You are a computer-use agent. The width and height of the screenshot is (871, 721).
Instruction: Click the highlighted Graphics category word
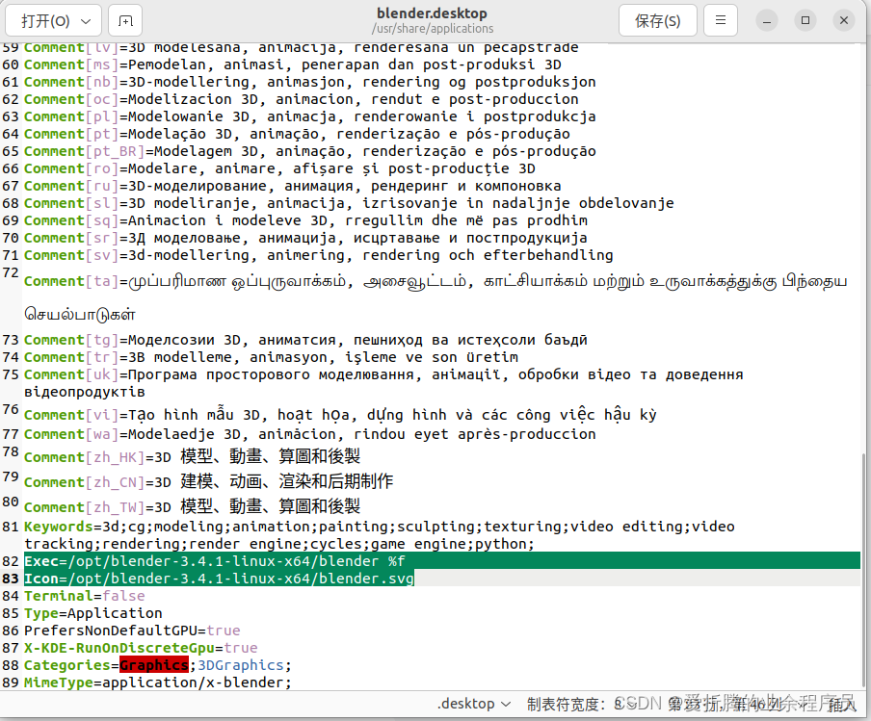point(154,665)
